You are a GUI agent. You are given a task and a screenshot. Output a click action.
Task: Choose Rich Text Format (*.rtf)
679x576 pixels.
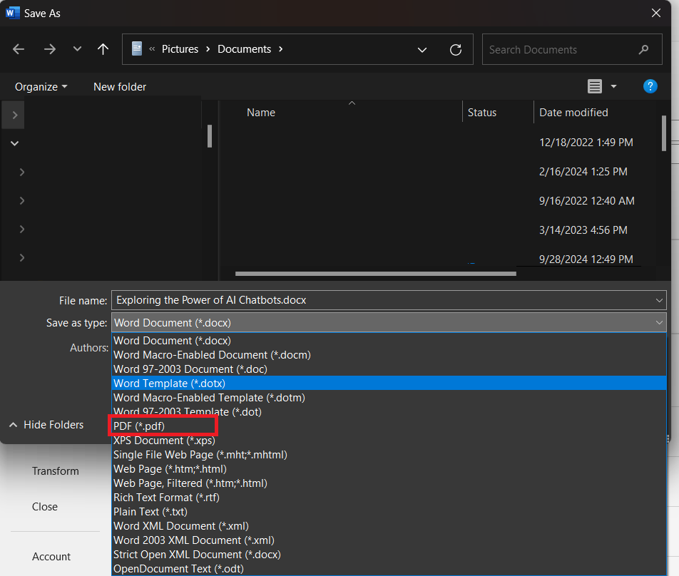point(389,498)
